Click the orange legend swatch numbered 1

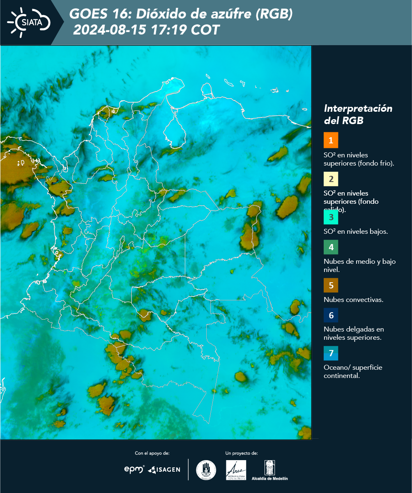tap(331, 140)
